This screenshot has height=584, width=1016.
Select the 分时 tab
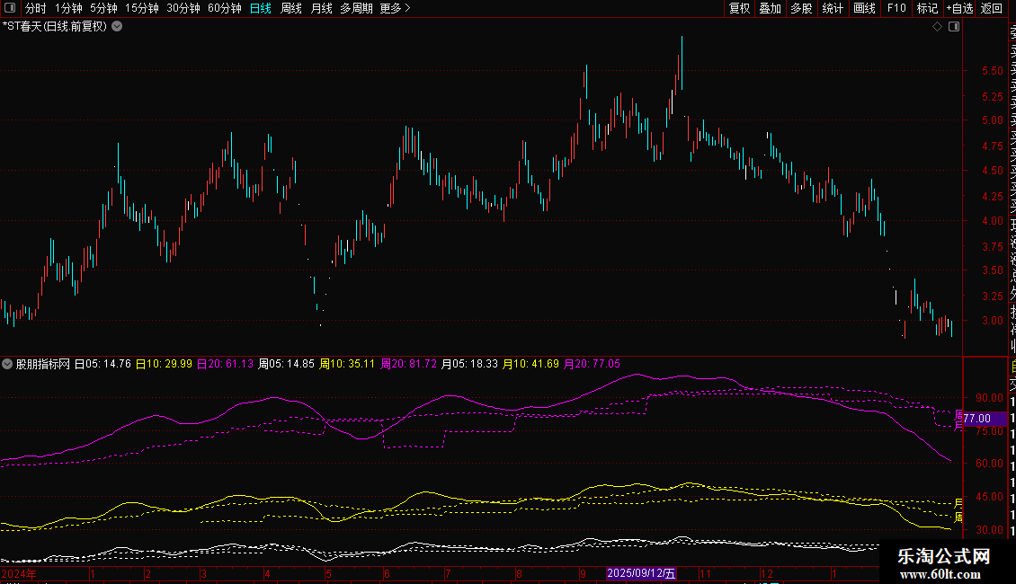(35, 8)
